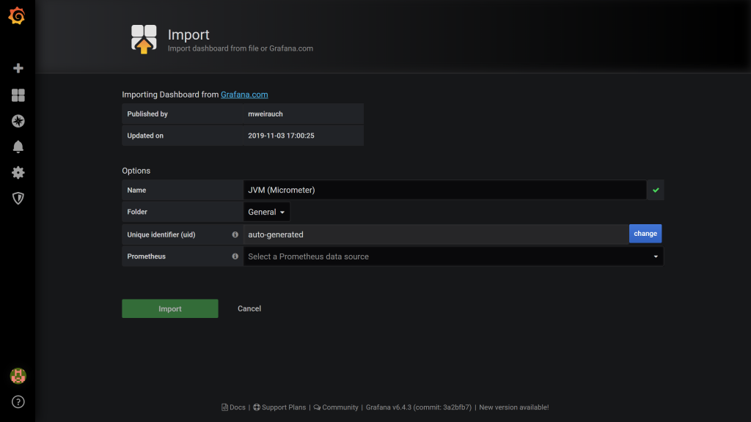Image resolution: width=751 pixels, height=422 pixels.
Task: Click the user avatar icon
Action: pyautogui.click(x=18, y=376)
